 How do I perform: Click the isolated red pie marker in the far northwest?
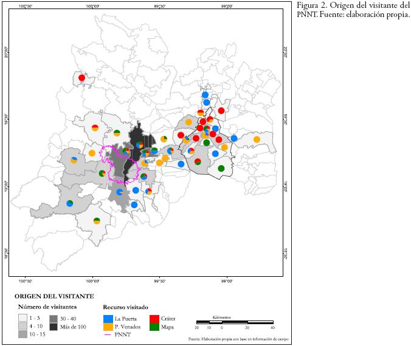(82, 78)
